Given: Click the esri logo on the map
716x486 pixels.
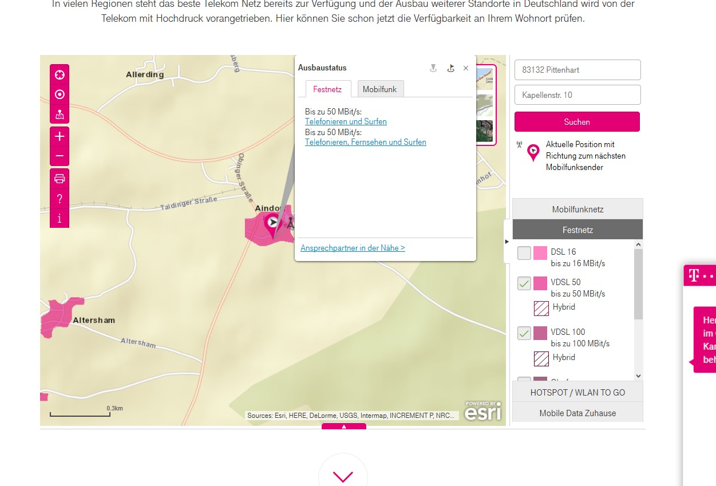Looking at the screenshot, I should tap(483, 411).
